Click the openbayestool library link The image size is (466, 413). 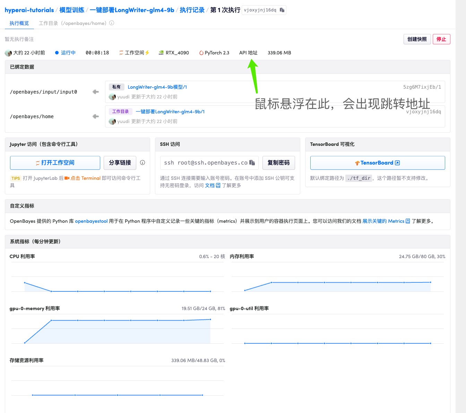coord(91,221)
